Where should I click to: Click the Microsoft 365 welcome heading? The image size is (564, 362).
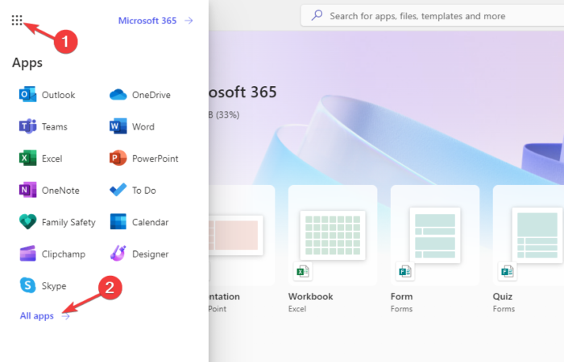pyautogui.click(x=243, y=93)
